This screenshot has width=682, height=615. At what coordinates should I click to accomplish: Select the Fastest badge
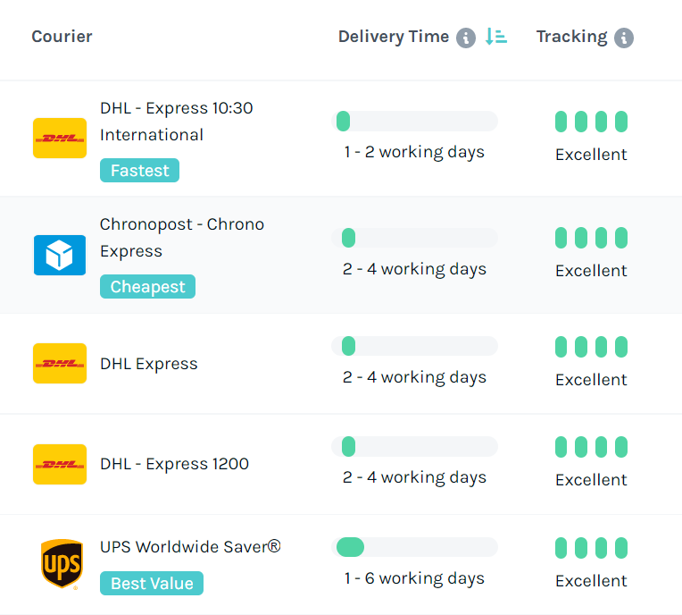click(x=139, y=171)
